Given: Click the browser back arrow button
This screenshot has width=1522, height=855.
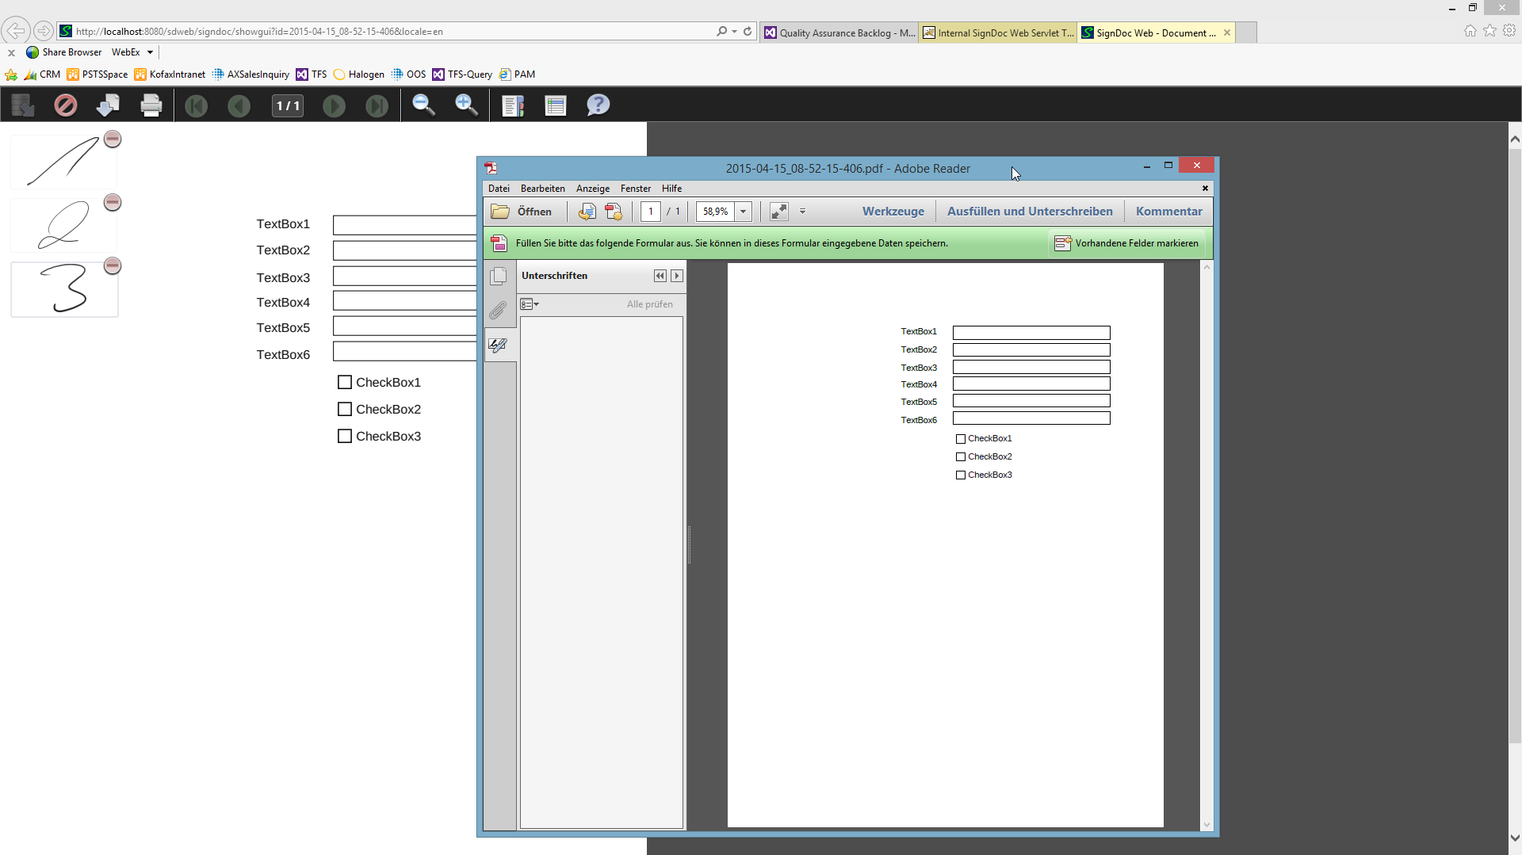Looking at the screenshot, I should coord(15,31).
